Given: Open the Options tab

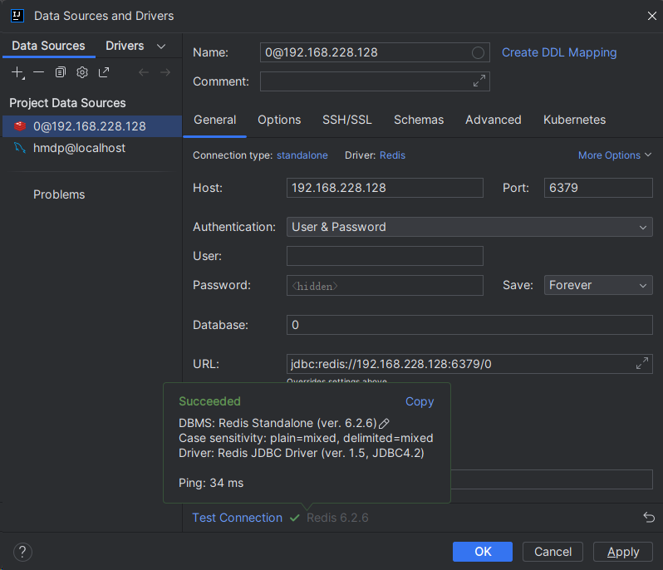Looking at the screenshot, I should pos(279,120).
